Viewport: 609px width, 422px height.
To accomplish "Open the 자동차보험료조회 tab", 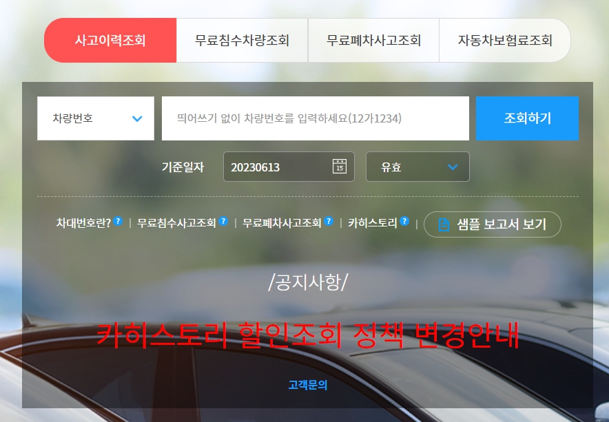I will click(504, 41).
